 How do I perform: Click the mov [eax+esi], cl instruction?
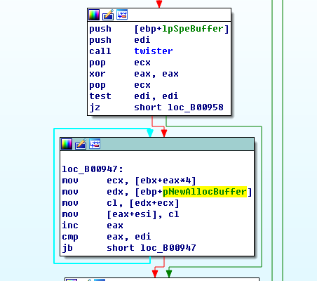coord(121,214)
